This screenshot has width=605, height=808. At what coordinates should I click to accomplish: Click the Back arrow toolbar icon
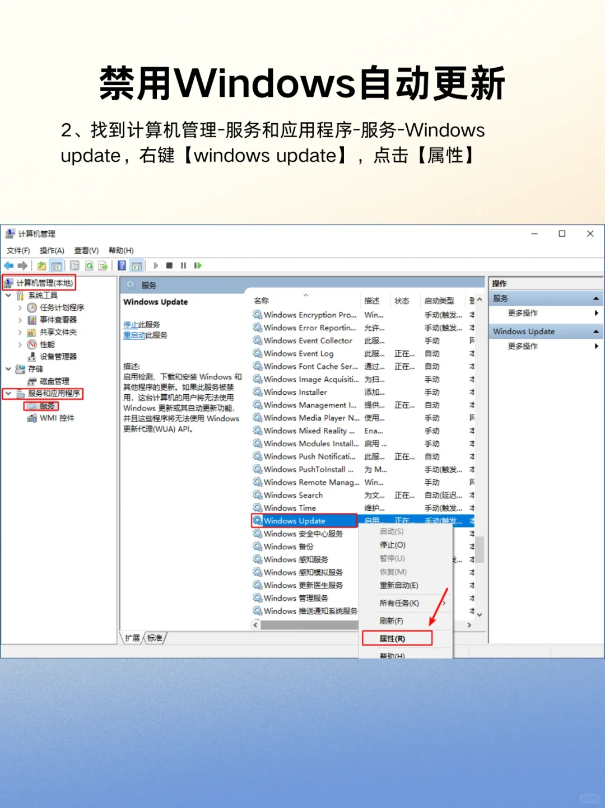[9, 265]
